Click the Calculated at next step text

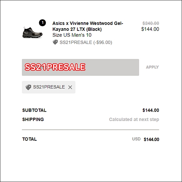pyautogui.click(x=134, y=120)
